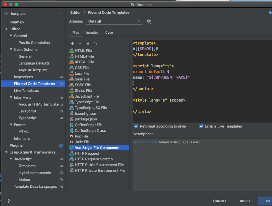Copy the selected template using copy icon

point(87,44)
